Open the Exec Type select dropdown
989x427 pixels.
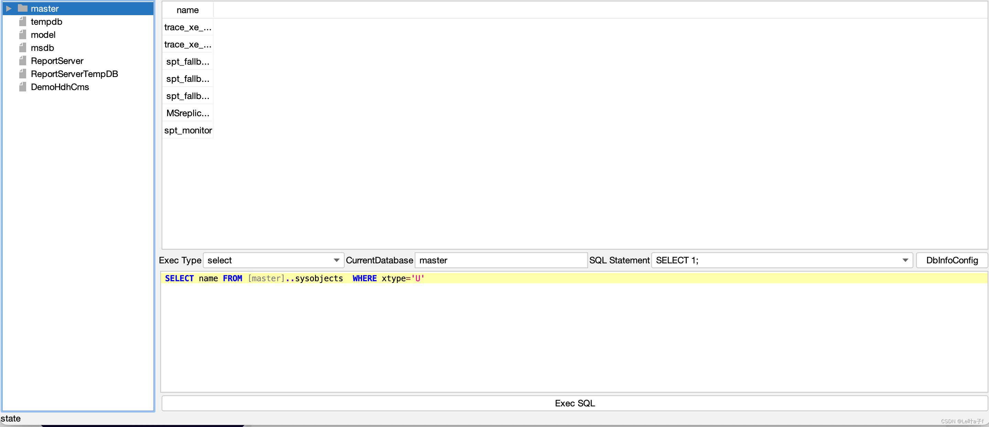click(x=273, y=260)
